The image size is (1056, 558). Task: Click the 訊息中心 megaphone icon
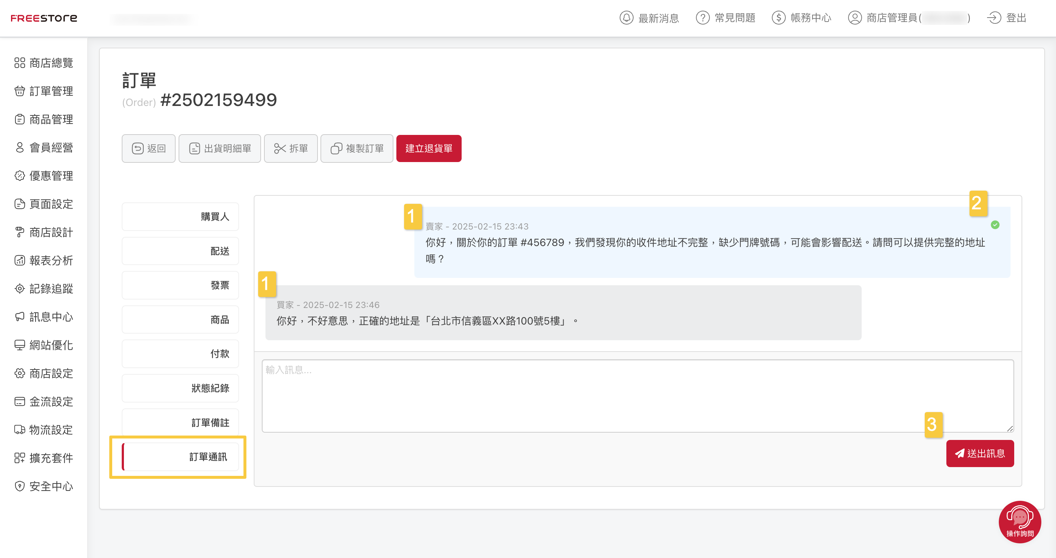click(20, 317)
